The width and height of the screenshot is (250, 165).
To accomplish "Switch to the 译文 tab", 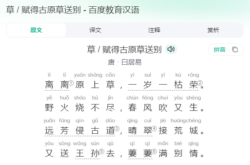I will [x=95, y=30].
